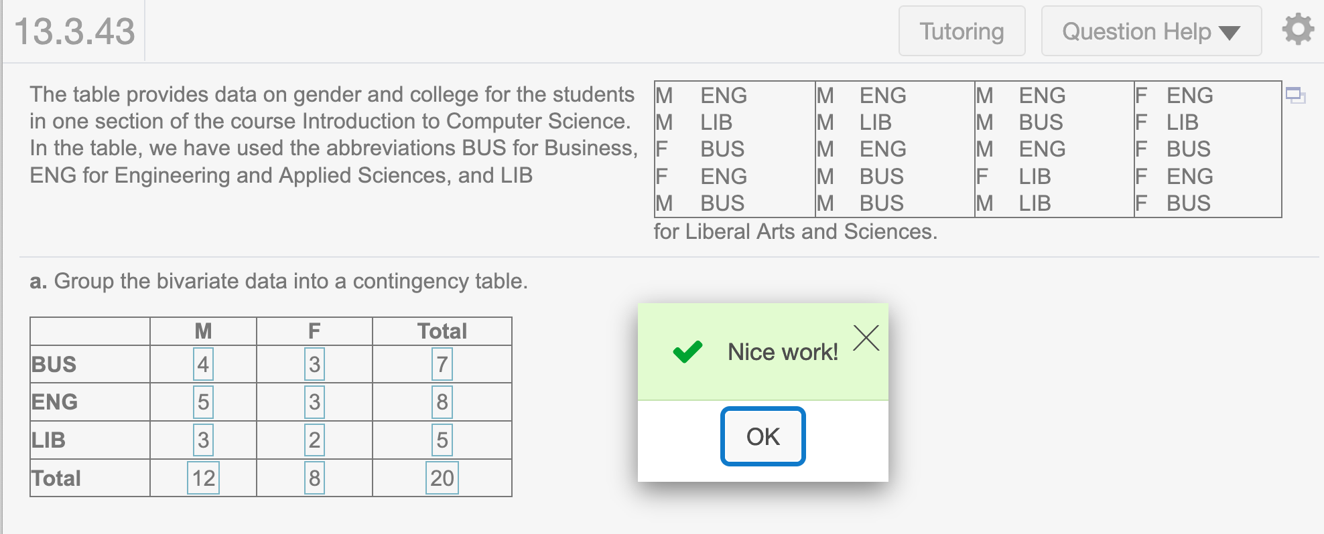
Task: Select the ENG row Total field
Action: pyautogui.click(x=442, y=402)
